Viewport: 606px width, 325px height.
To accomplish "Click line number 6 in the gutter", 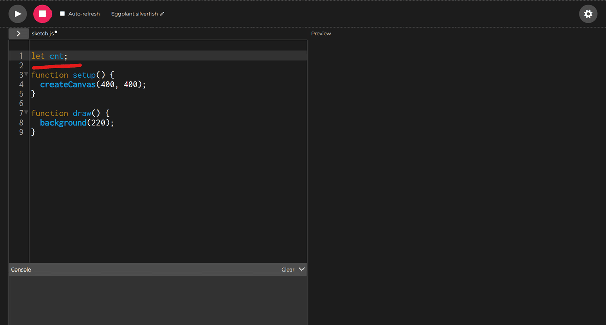I will click(x=21, y=103).
